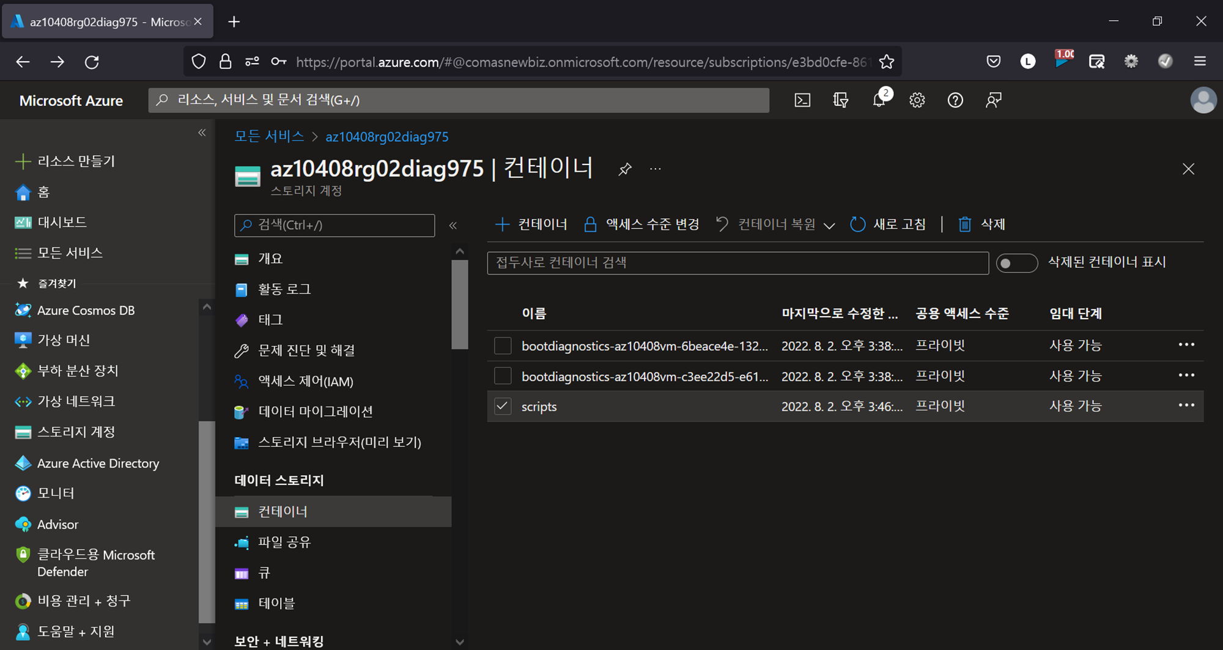Open the scripts container link
1223x650 pixels.
(539, 407)
